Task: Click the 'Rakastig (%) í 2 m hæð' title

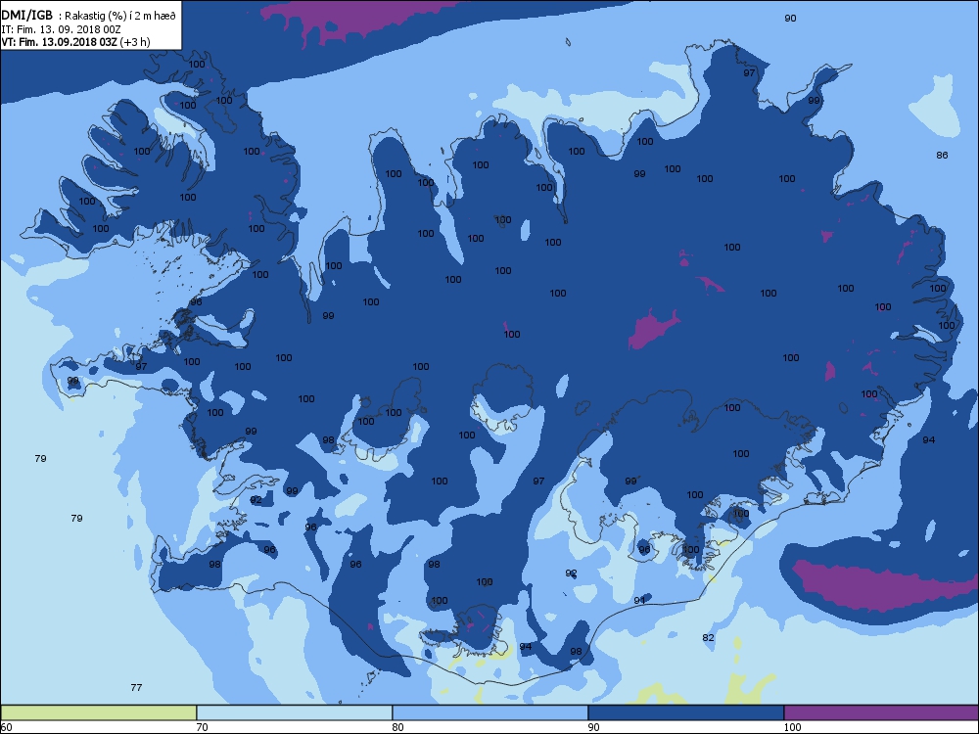Action: point(120,17)
